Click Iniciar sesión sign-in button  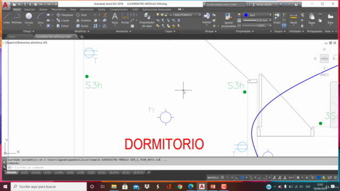tap(264, 4)
